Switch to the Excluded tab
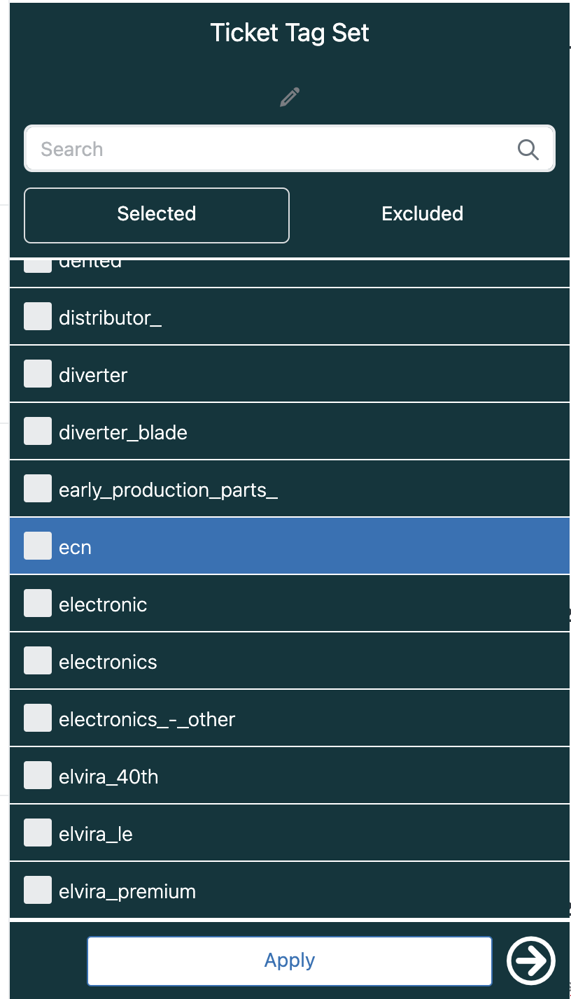Screen dimensions: 571x999 pos(422,214)
